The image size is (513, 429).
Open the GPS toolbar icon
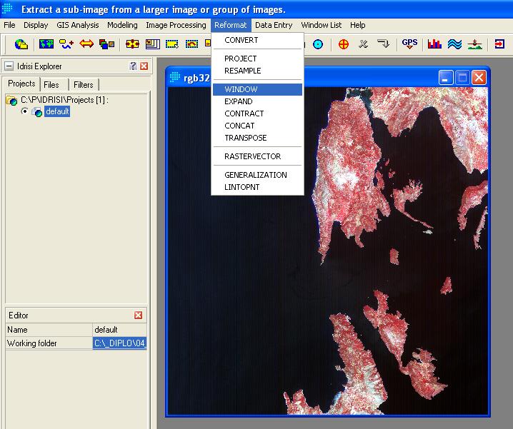pyautogui.click(x=409, y=44)
